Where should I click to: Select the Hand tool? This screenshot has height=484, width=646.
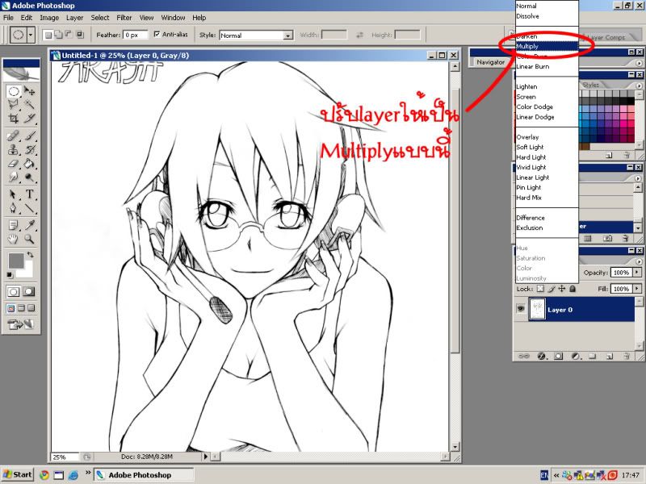14,239
